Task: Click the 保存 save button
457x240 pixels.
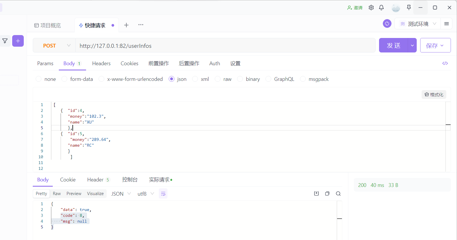Action: coord(435,46)
